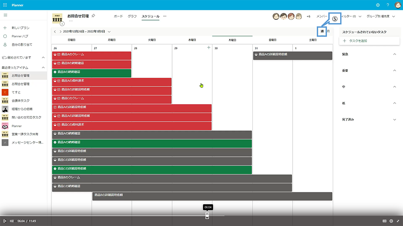403x226 pixels.
Task: Add a task on day 29 plus icon
Action: click(x=209, y=48)
